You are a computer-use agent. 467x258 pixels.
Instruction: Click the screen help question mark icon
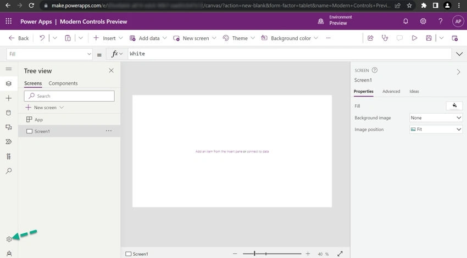click(375, 70)
